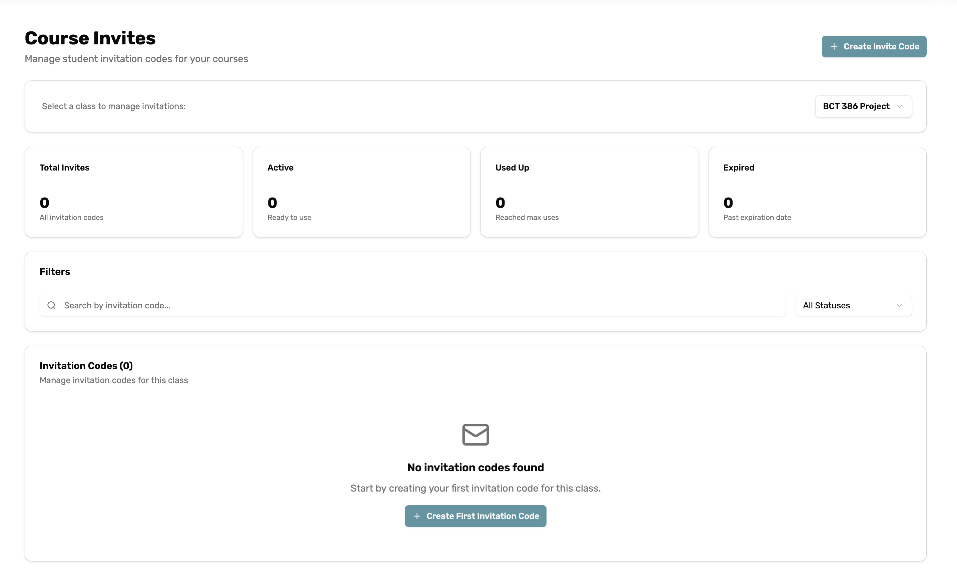Select the Active stat card

tap(361, 191)
